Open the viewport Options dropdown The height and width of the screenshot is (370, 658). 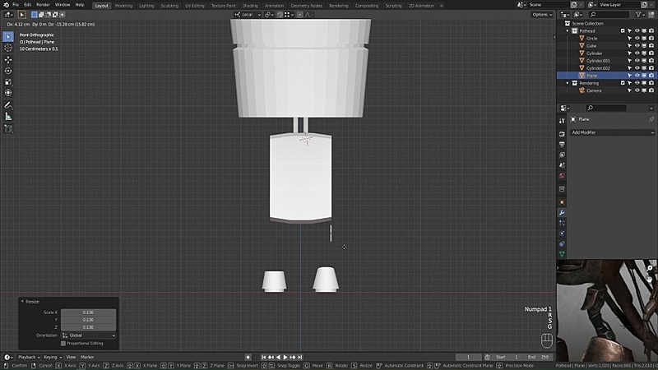pyautogui.click(x=542, y=14)
